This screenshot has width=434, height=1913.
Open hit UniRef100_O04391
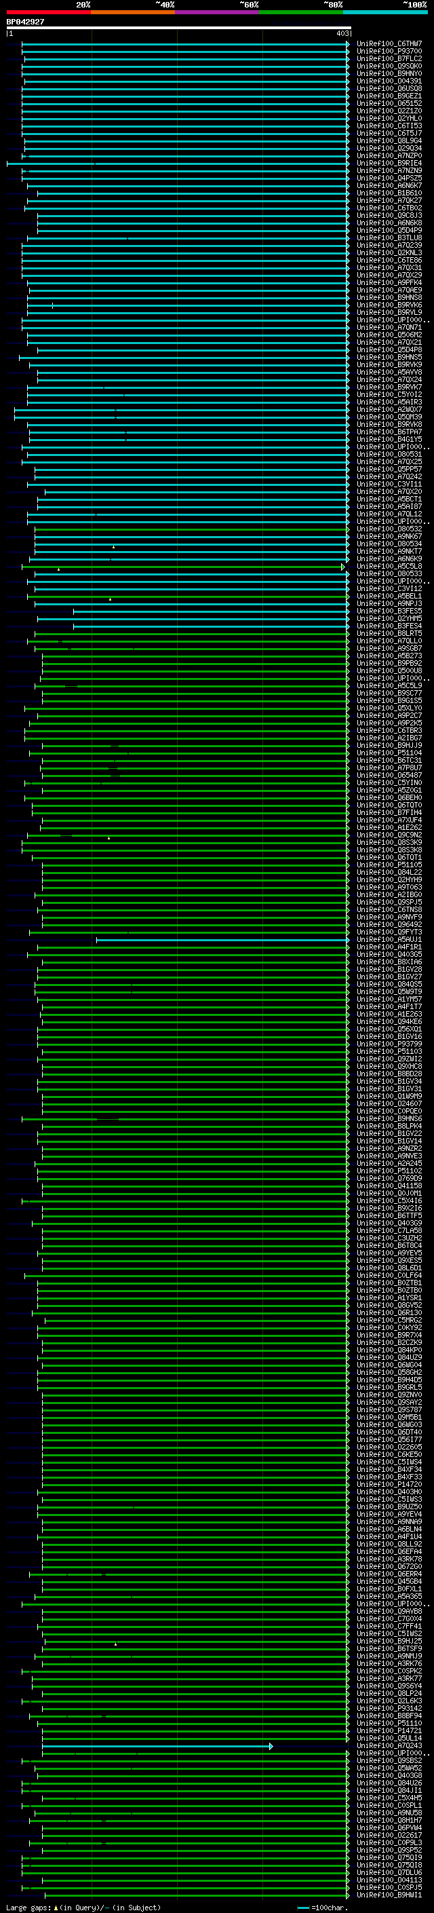click(x=389, y=81)
